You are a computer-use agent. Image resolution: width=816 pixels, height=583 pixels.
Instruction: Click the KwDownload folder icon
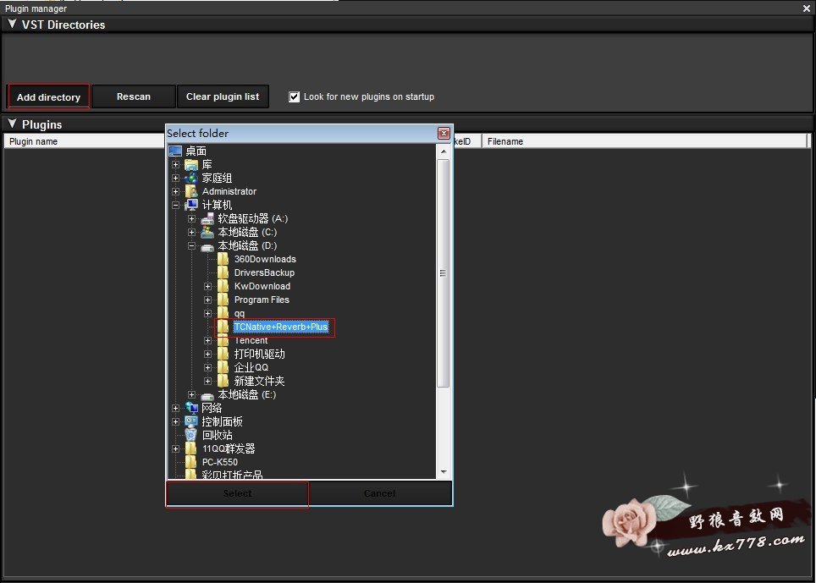coord(223,286)
